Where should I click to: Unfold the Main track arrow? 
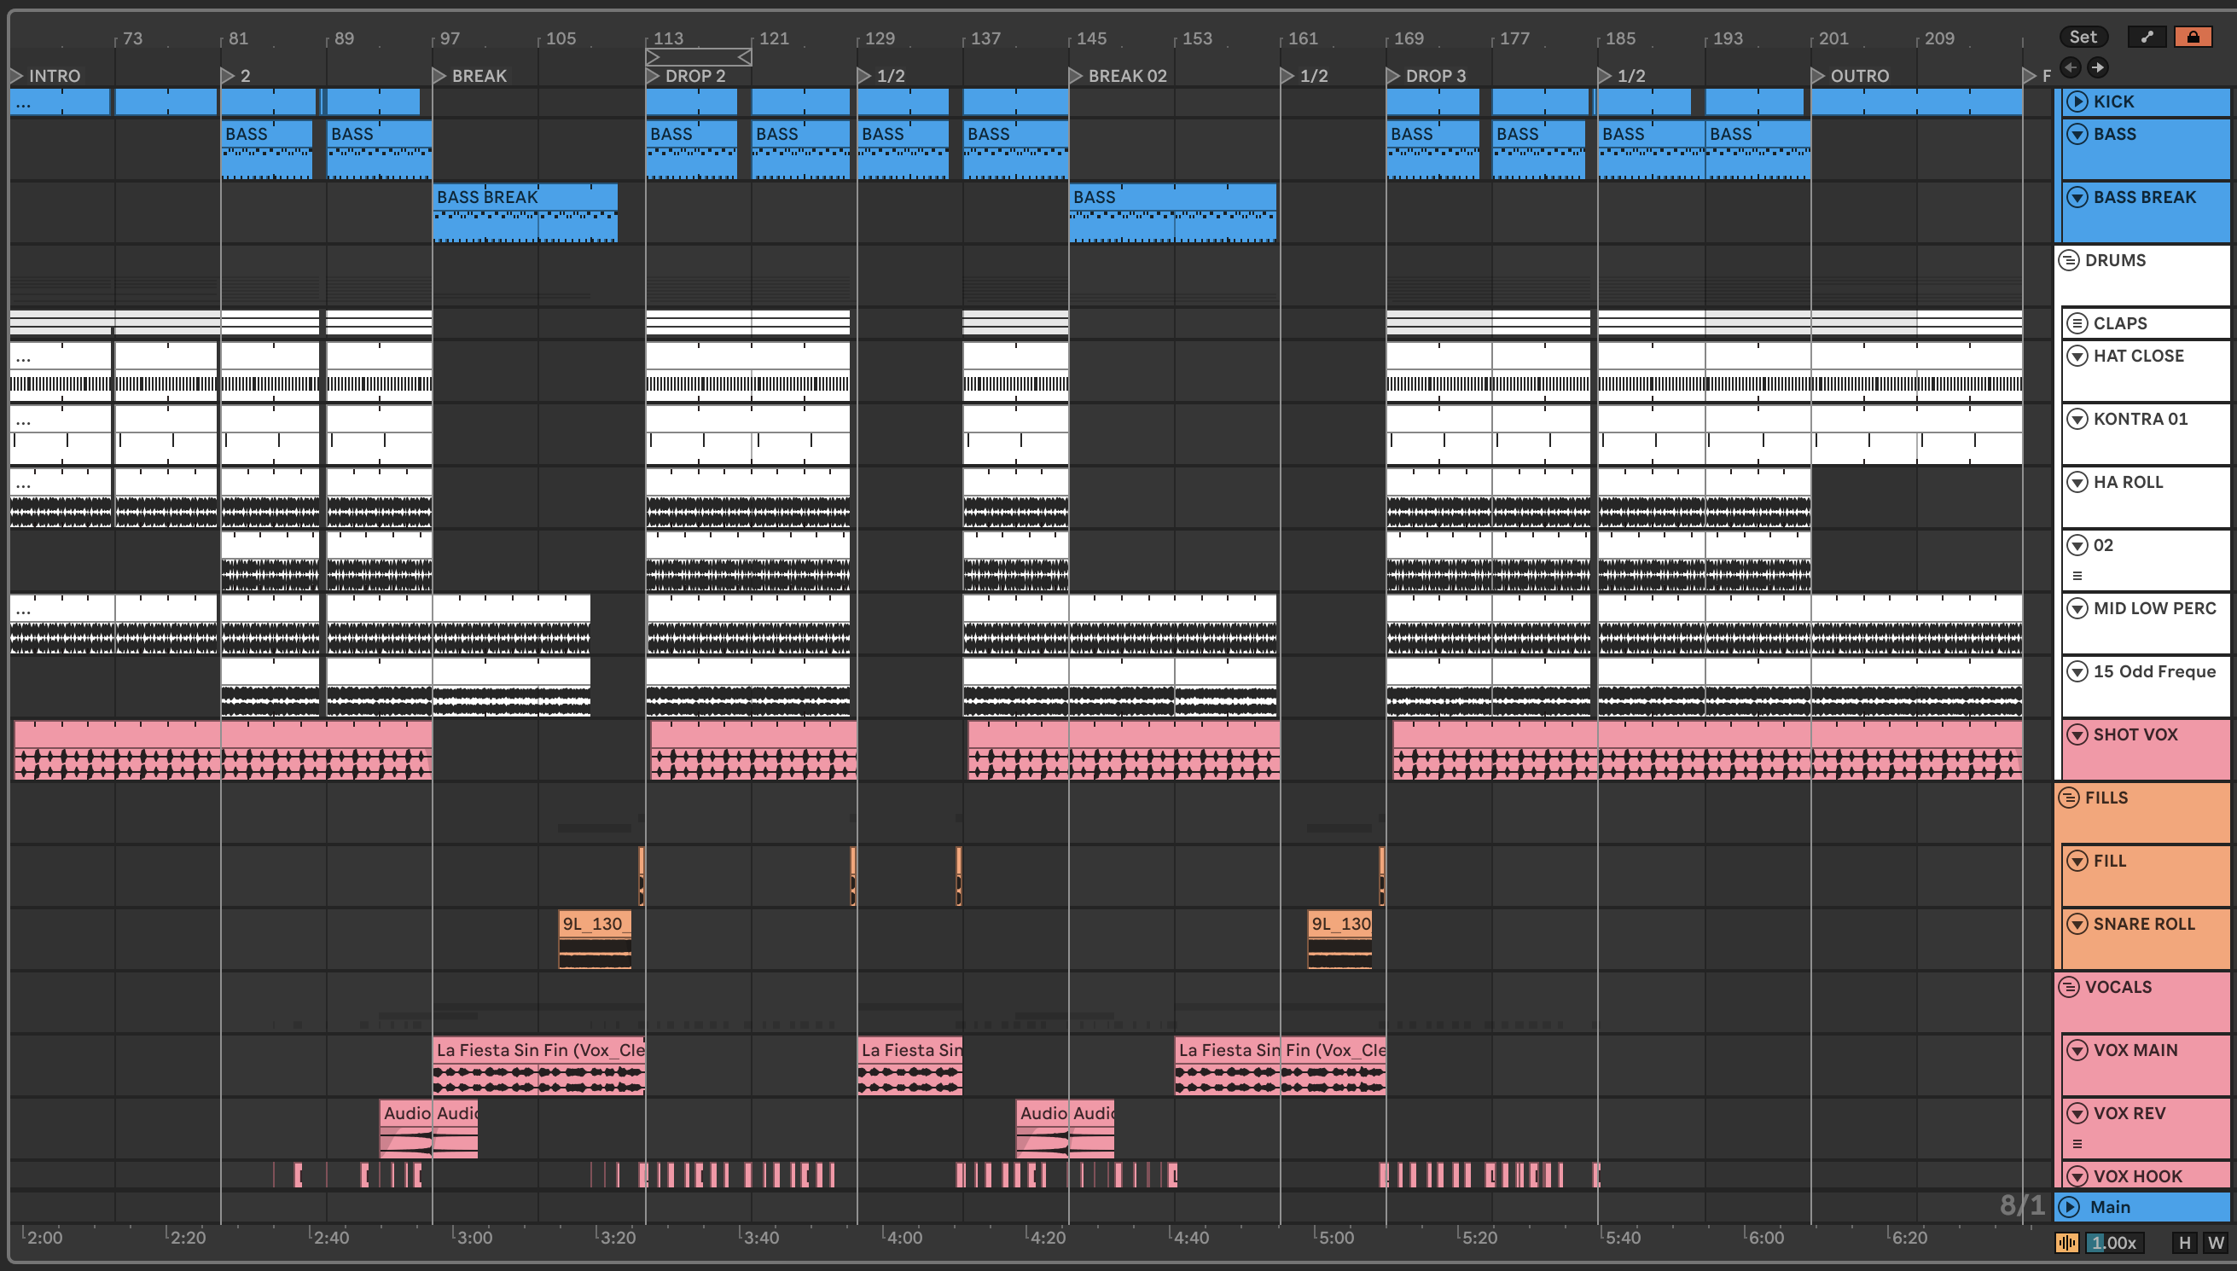(2069, 1207)
